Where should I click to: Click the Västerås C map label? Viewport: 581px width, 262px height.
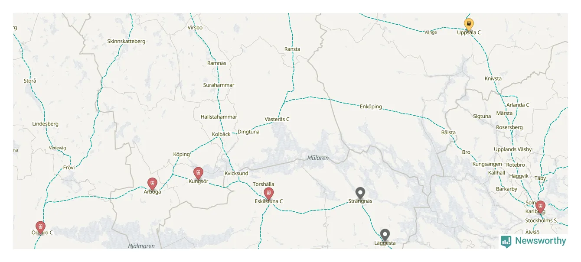pos(277,119)
